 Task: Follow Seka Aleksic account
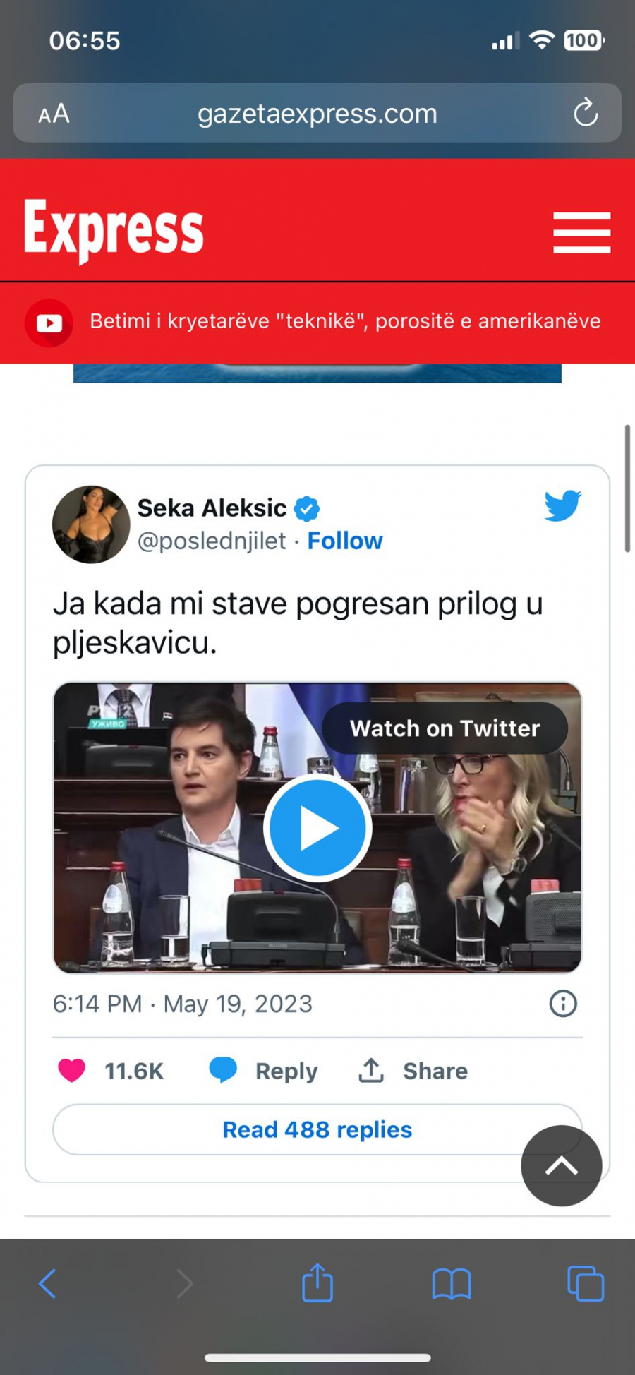[345, 541]
